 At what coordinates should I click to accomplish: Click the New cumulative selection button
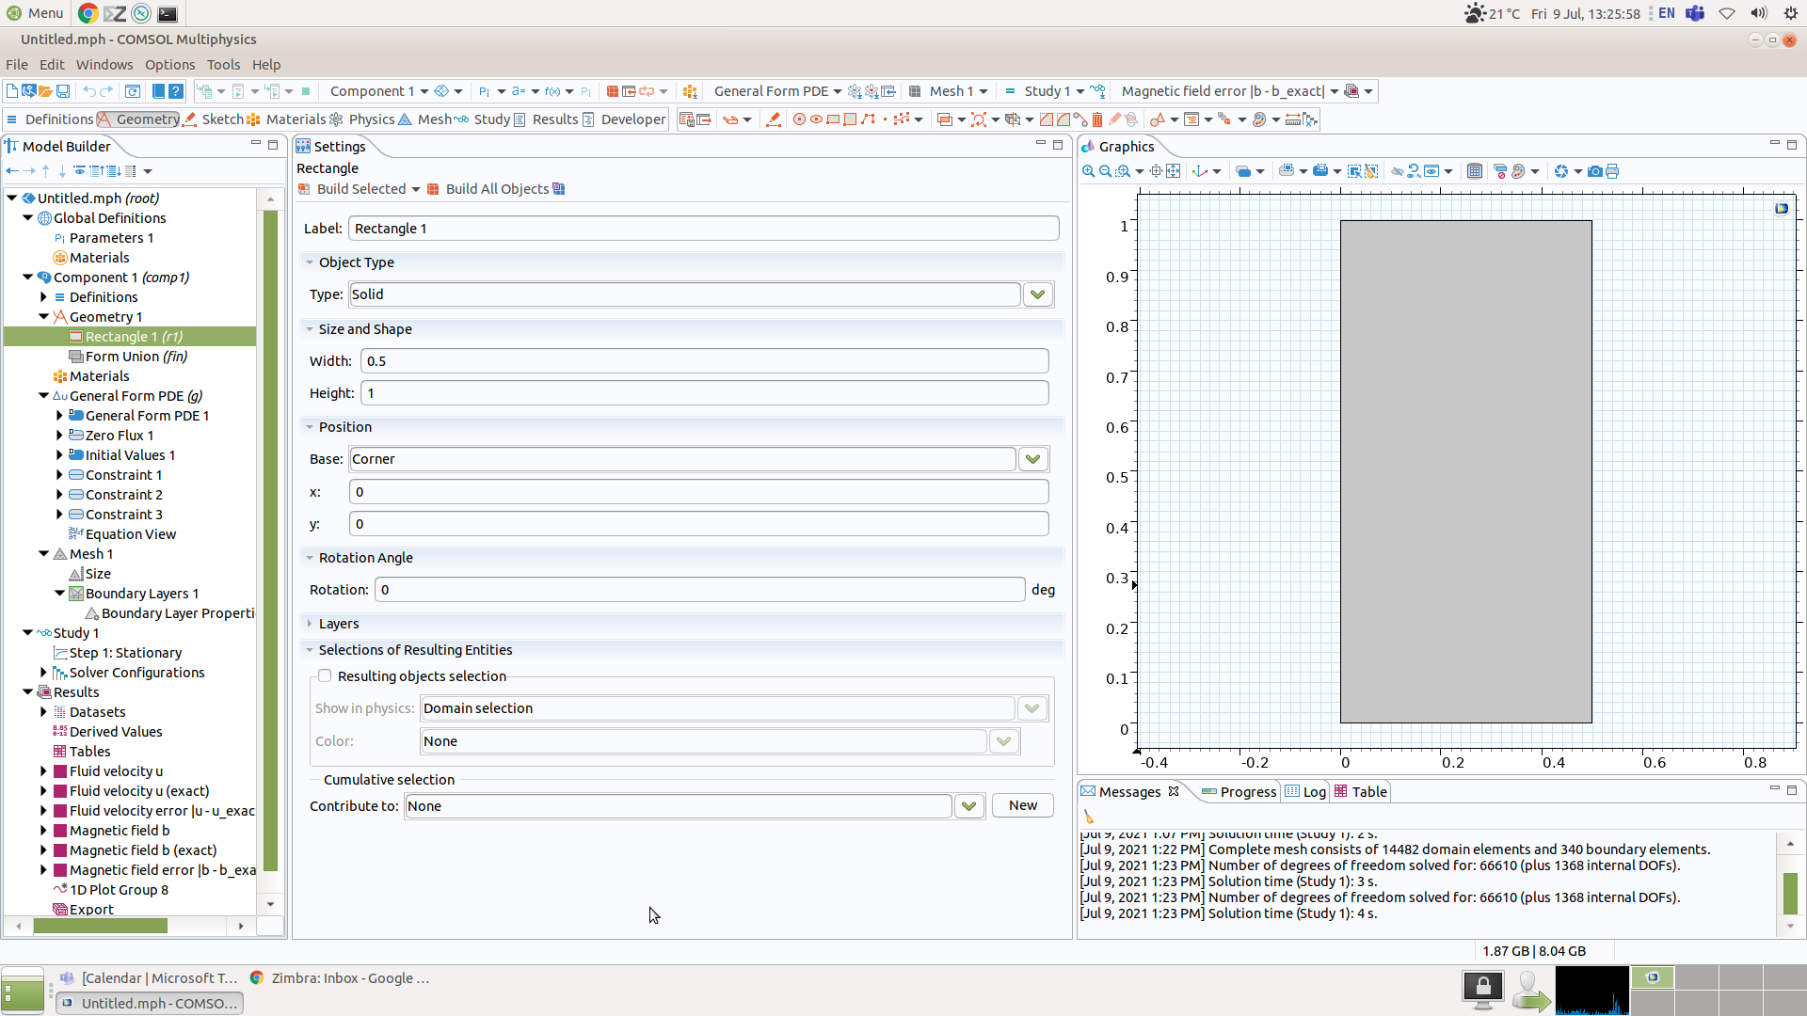[x=1023, y=805]
